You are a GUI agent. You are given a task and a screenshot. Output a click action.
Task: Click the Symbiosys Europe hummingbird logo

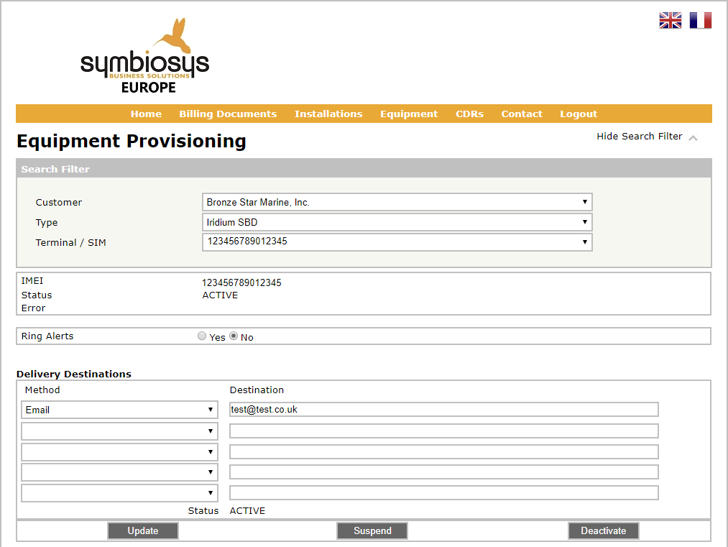(x=144, y=58)
